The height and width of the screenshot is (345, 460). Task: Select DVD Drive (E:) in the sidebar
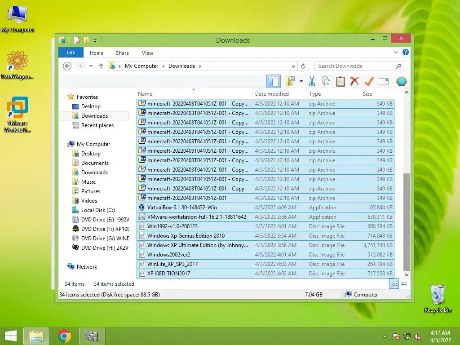105,219
